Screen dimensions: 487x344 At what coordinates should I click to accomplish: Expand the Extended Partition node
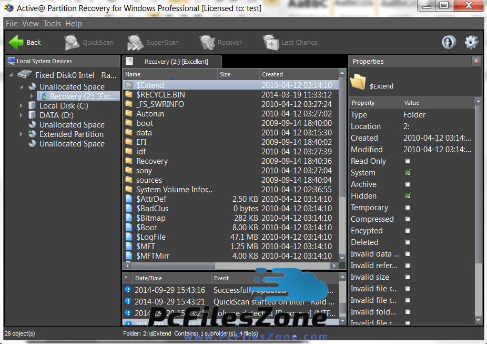tap(22, 134)
